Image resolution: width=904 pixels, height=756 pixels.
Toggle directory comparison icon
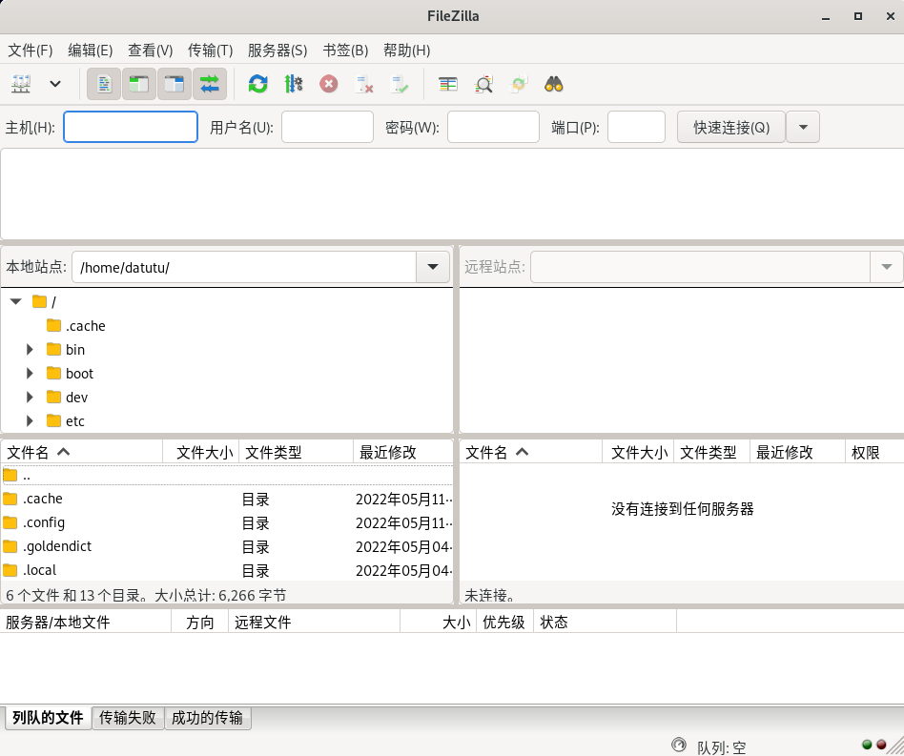tap(483, 84)
